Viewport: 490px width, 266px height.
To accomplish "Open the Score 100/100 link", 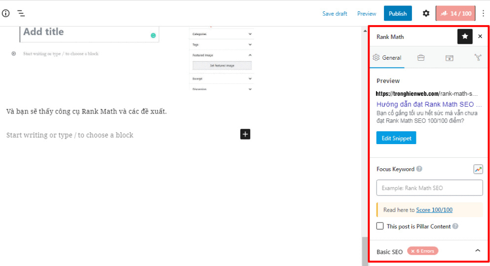I will tap(434, 210).
